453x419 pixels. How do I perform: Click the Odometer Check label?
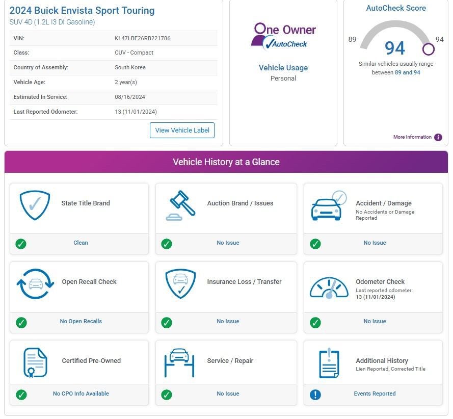[380, 282]
